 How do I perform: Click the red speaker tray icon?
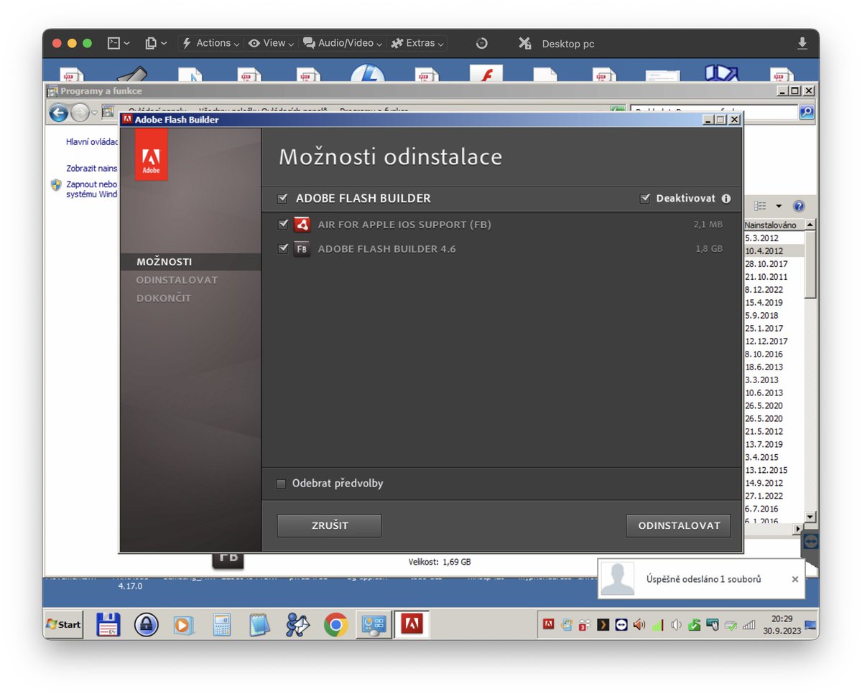[x=639, y=625]
